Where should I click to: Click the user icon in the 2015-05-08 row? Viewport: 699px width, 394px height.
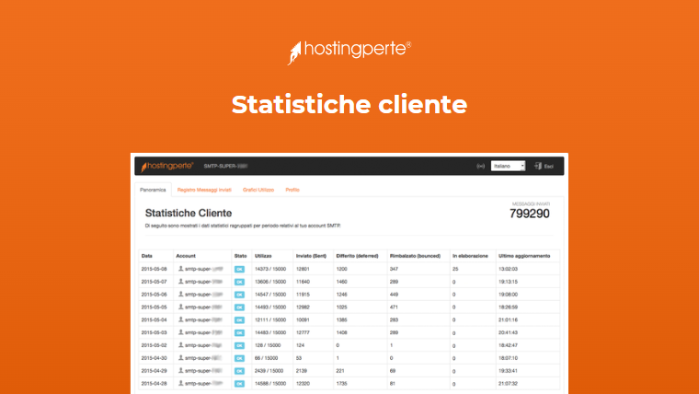click(180, 268)
